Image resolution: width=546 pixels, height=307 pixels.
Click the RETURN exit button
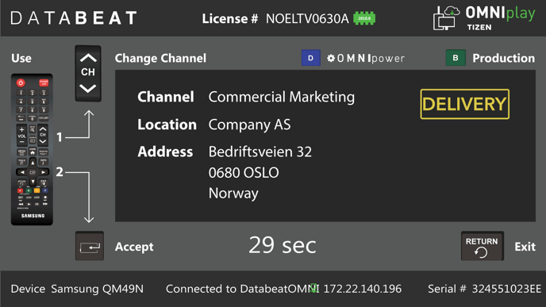point(483,246)
